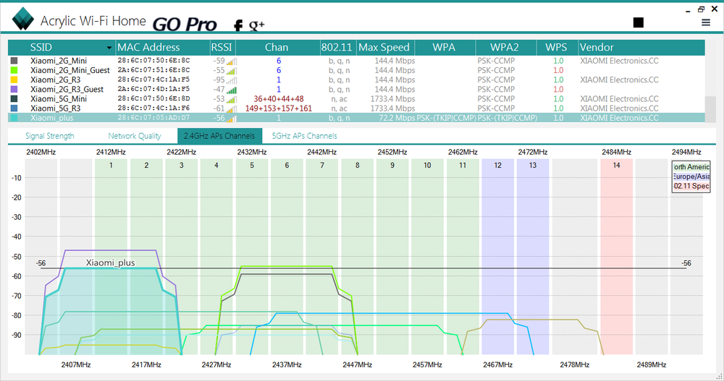Click signal bars icon for Xiaomi_5G_Mini
Viewport: 724px width, 381px height.
pos(232,99)
